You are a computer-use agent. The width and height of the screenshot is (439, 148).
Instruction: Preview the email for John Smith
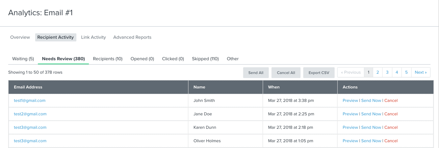[350, 101]
